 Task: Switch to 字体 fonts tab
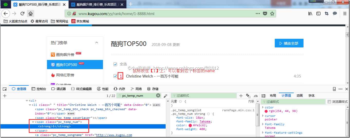tap(311, 96)
